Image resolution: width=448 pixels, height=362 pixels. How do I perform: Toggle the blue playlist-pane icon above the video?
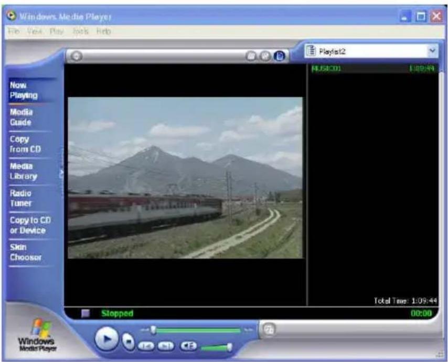pyautogui.click(x=279, y=56)
